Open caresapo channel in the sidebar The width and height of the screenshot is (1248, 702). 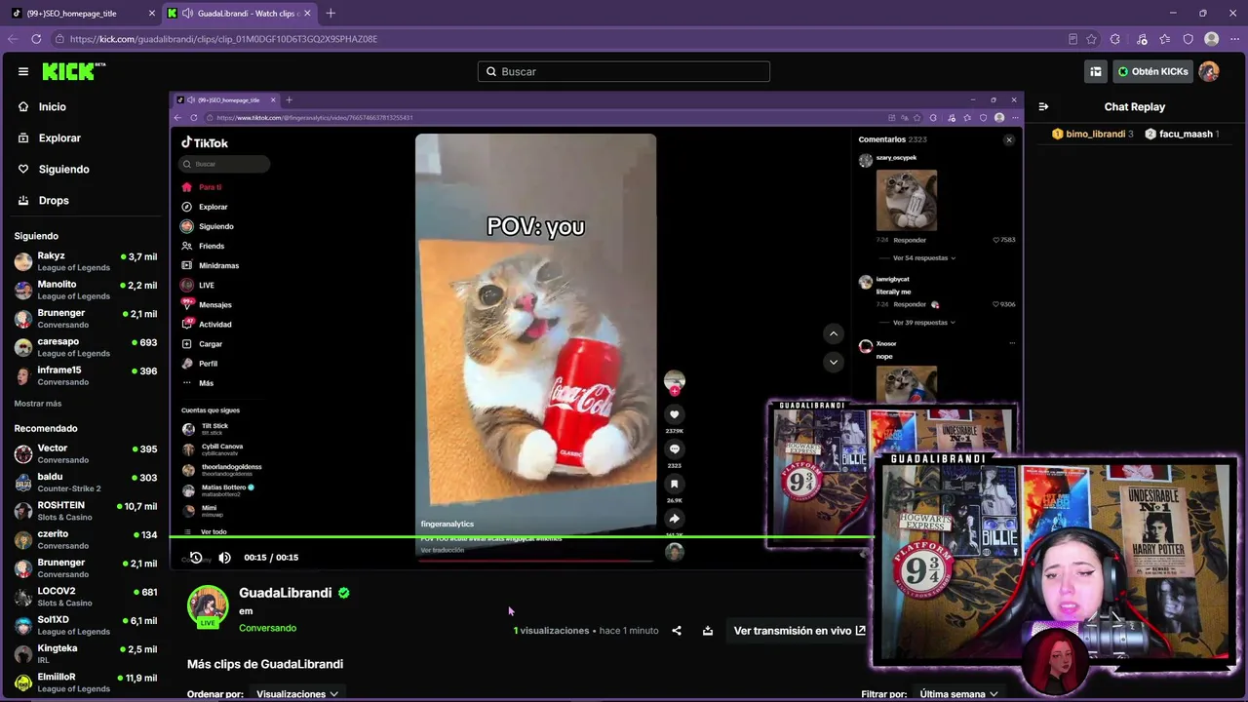tap(86, 347)
